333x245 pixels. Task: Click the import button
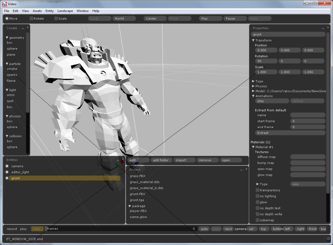click(x=185, y=160)
